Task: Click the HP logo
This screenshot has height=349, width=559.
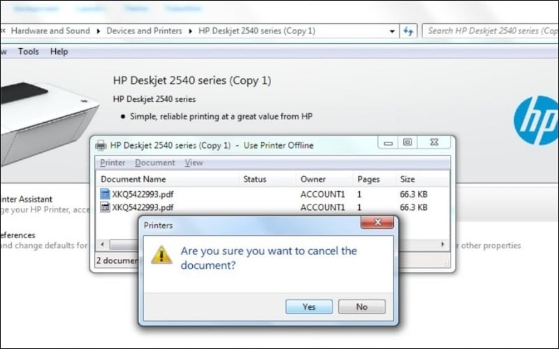Action: pyautogui.click(x=536, y=120)
